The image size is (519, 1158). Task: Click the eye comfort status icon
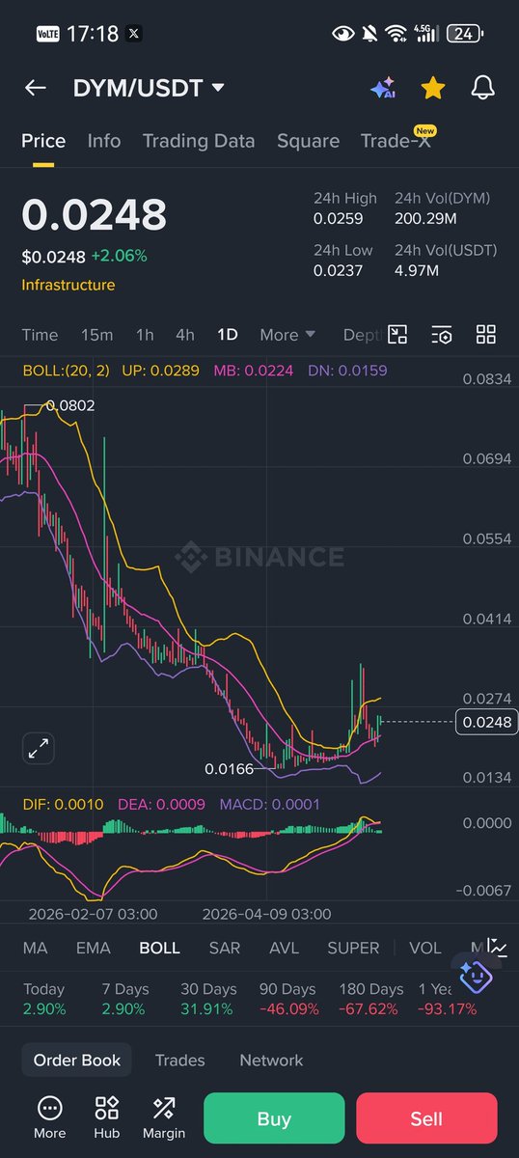342,34
